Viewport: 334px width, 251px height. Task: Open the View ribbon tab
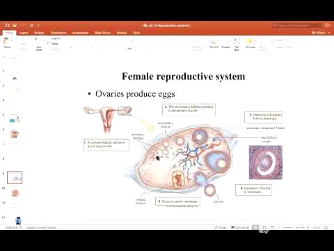pos(136,33)
